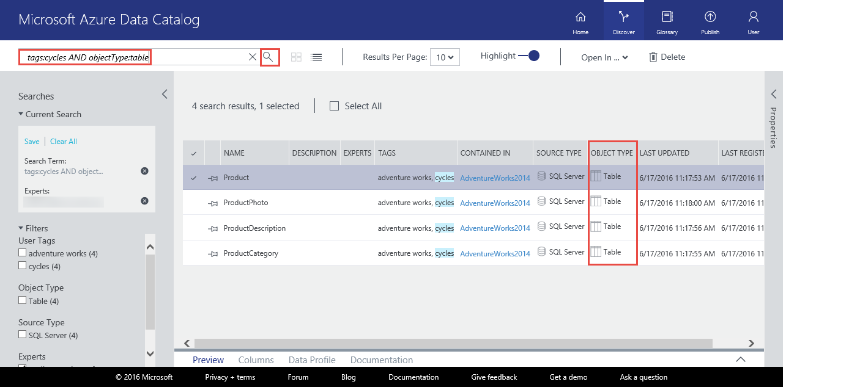This screenshot has height=387, width=860.
Task: Switch to the Data Profile tab
Action: tap(312, 360)
